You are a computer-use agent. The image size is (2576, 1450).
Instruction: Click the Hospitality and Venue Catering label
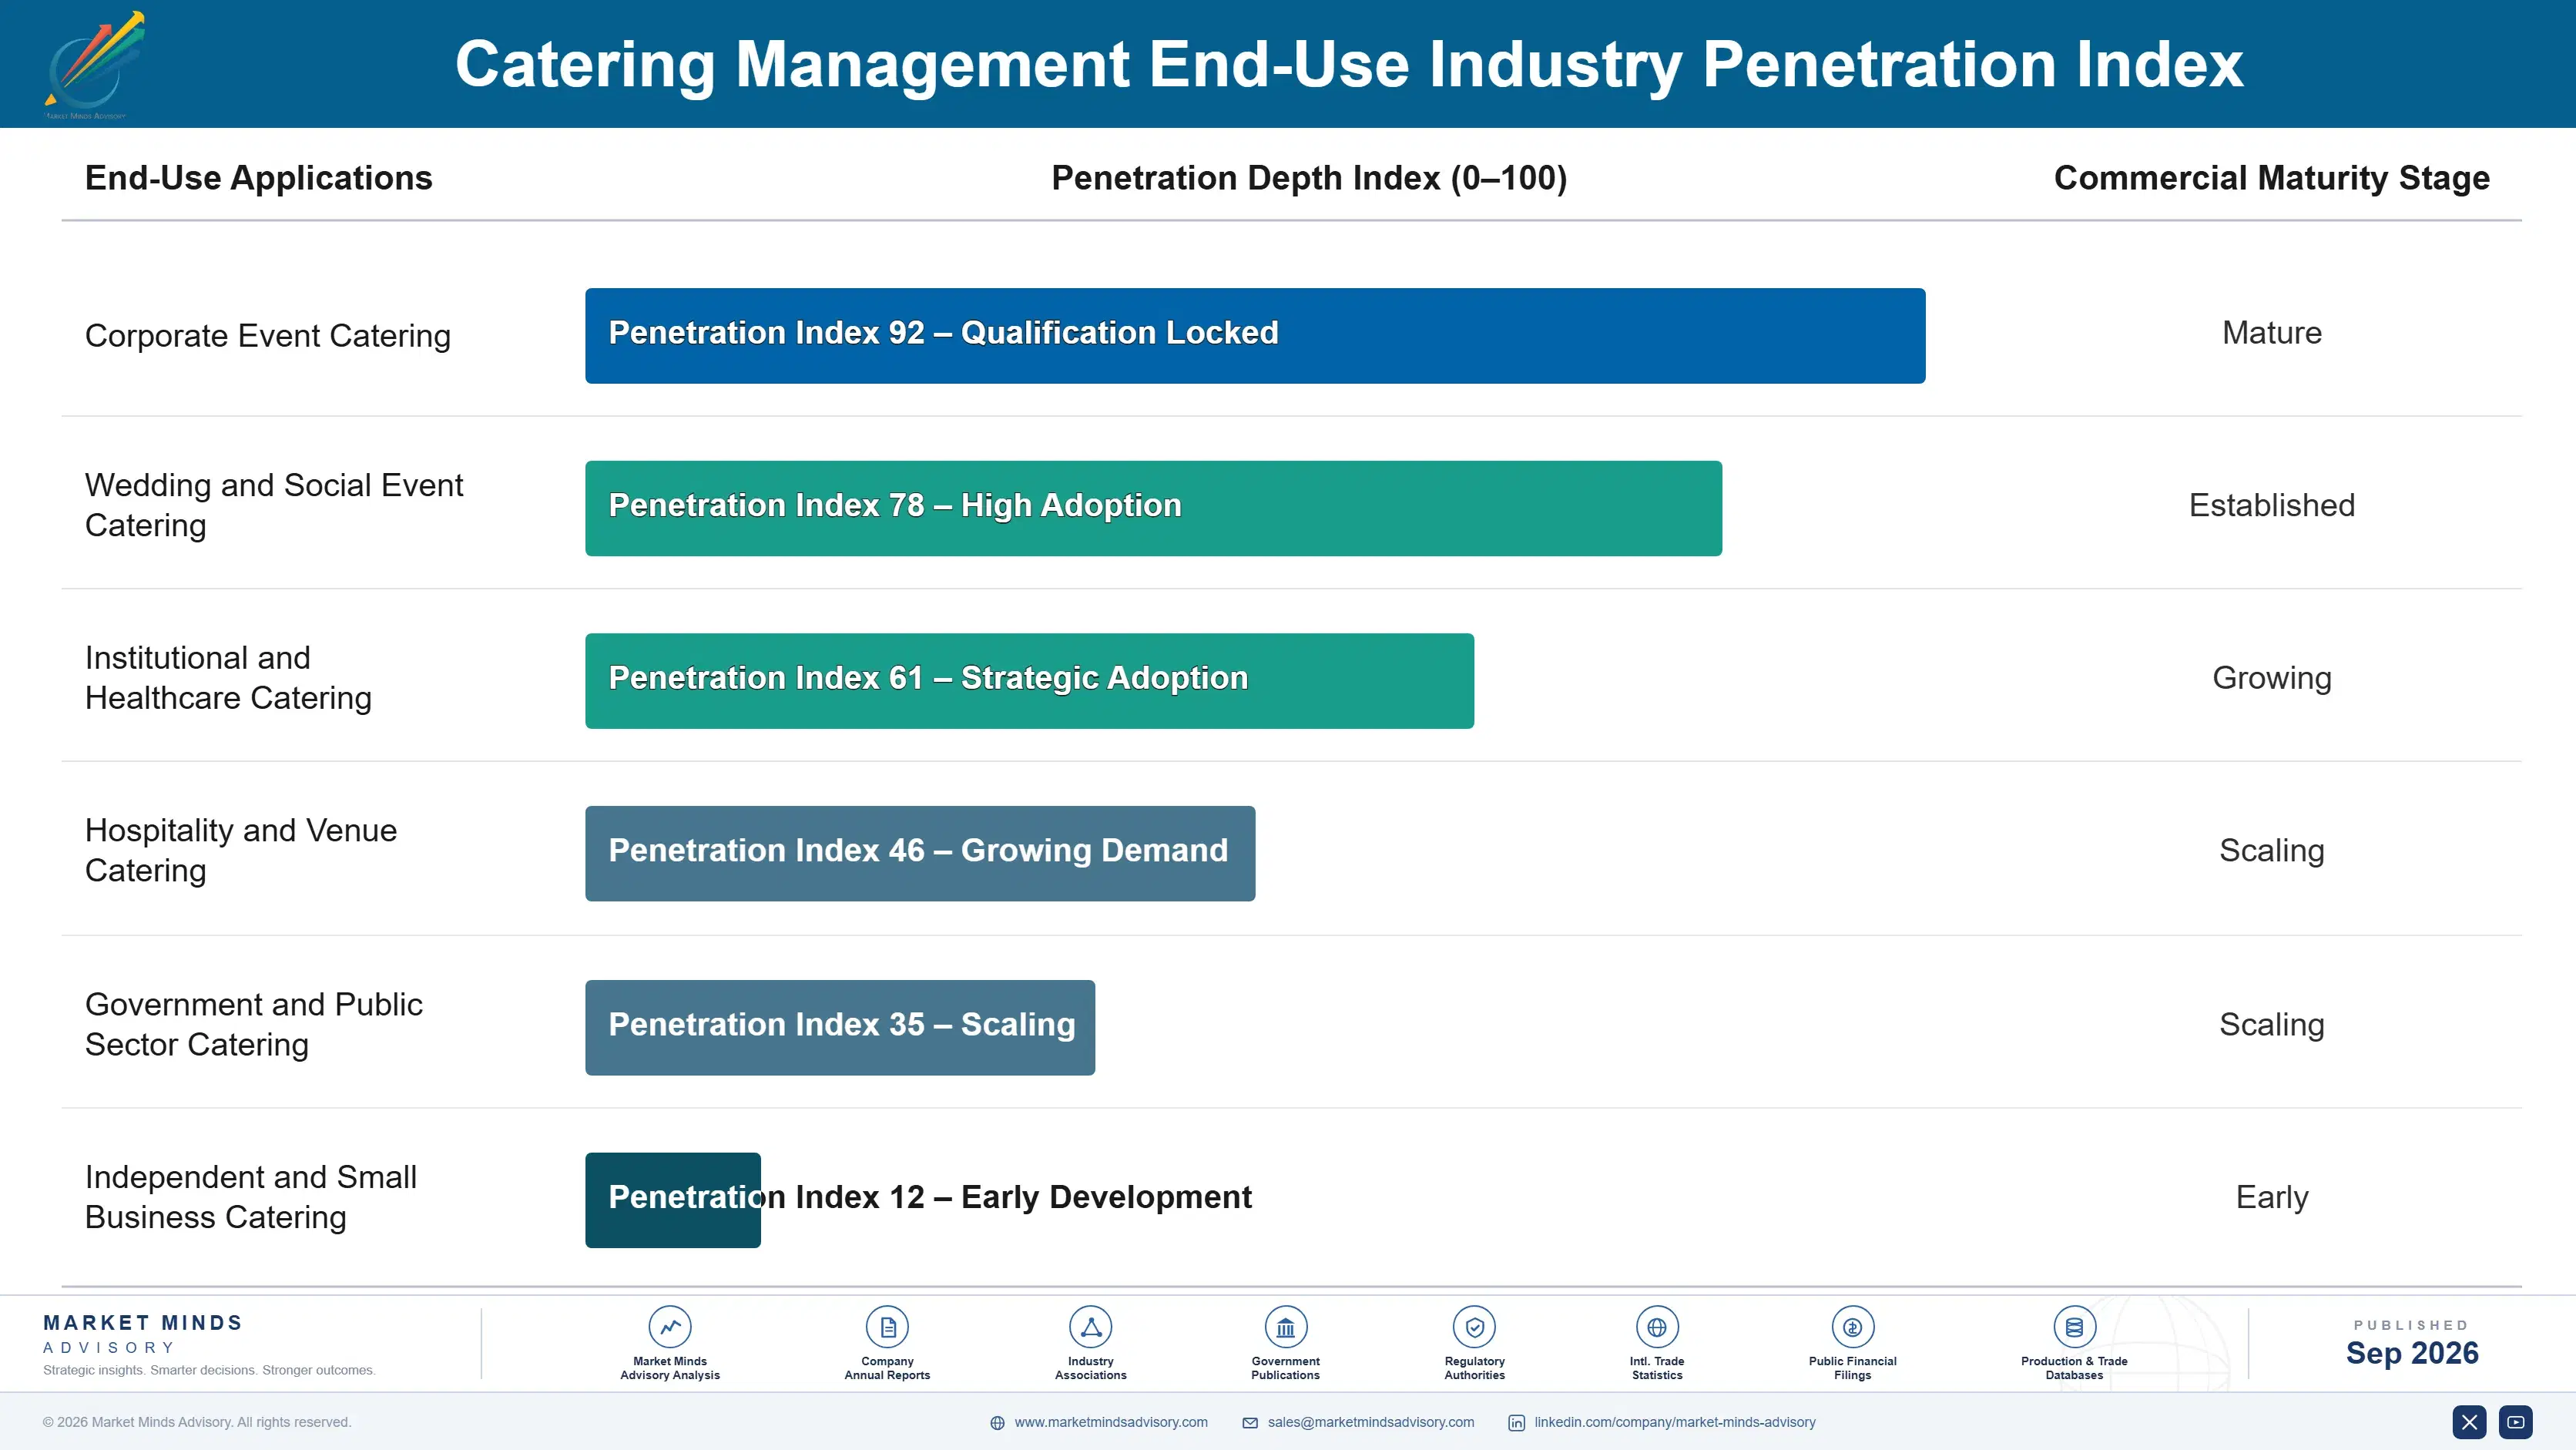tap(240, 850)
